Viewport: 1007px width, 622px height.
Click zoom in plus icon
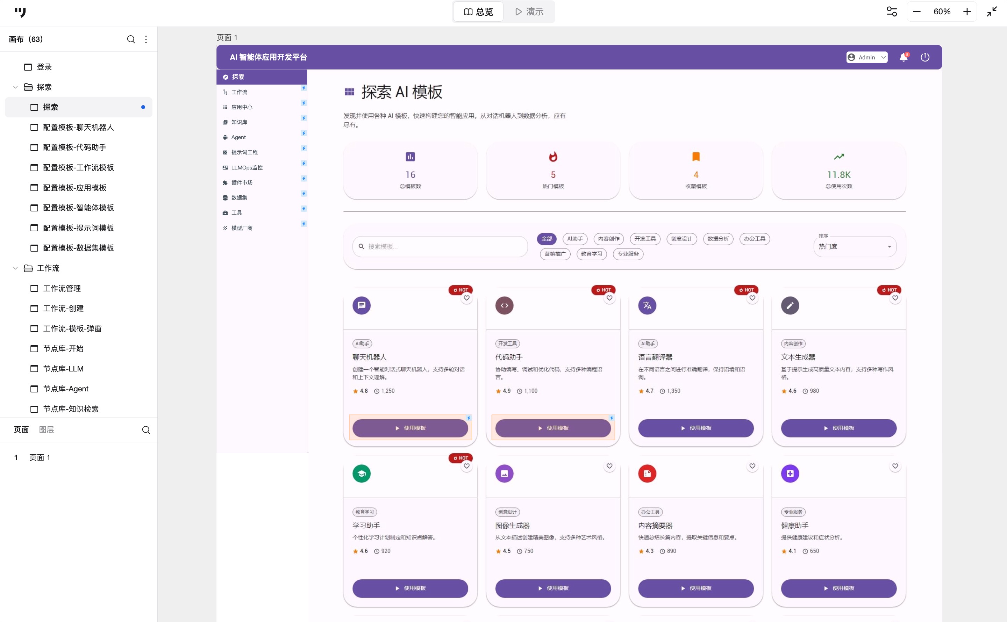tap(967, 12)
